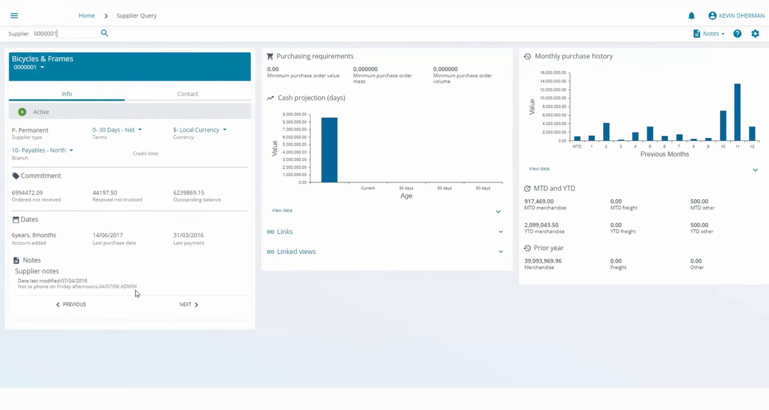
Task: Click the Dates calendar icon
Action: tap(16, 220)
